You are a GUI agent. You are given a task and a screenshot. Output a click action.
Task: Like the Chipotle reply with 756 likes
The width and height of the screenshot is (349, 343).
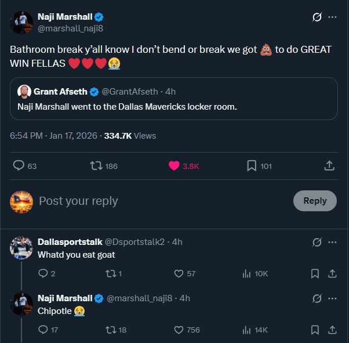point(179,330)
